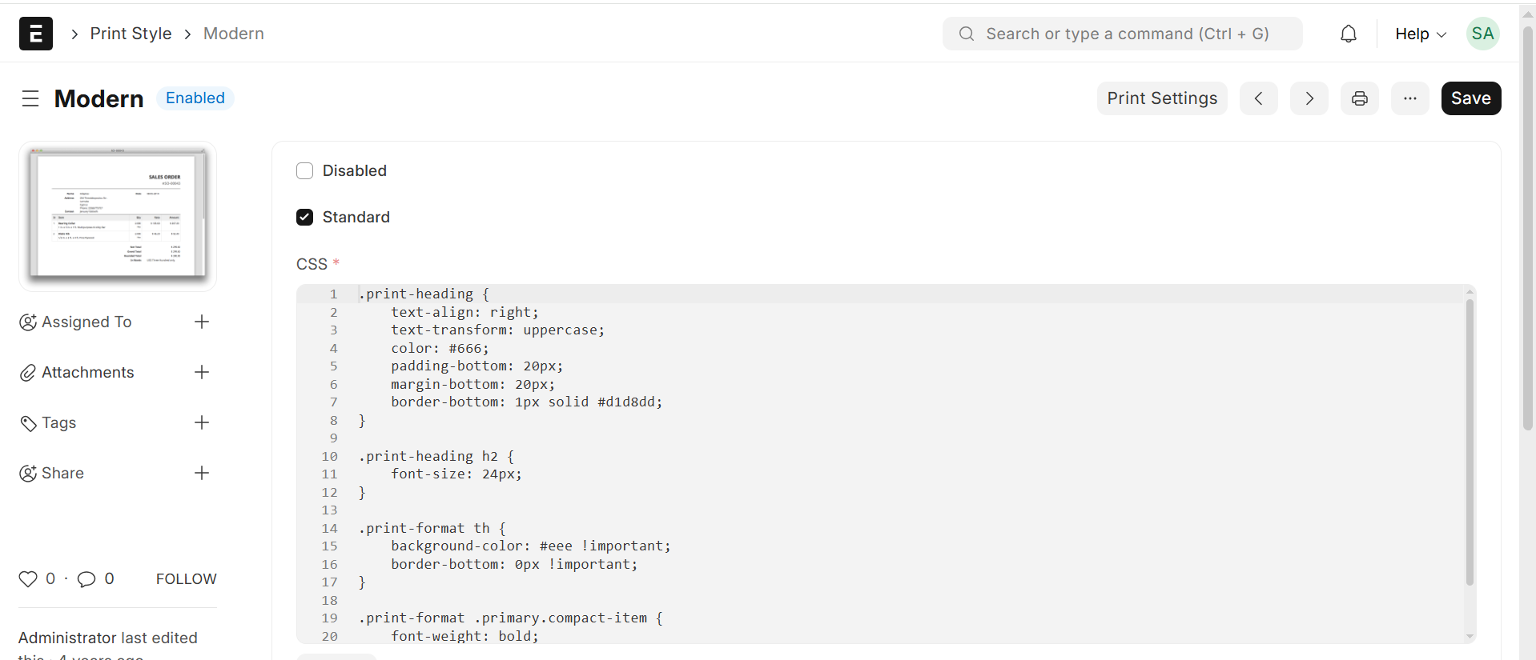
Task: Go to next document arrow
Action: [x=1309, y=98]
